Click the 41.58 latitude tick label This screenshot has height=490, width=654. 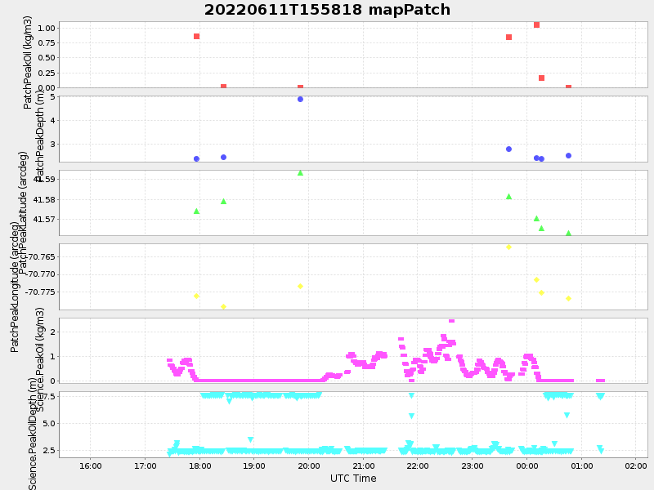44,199
